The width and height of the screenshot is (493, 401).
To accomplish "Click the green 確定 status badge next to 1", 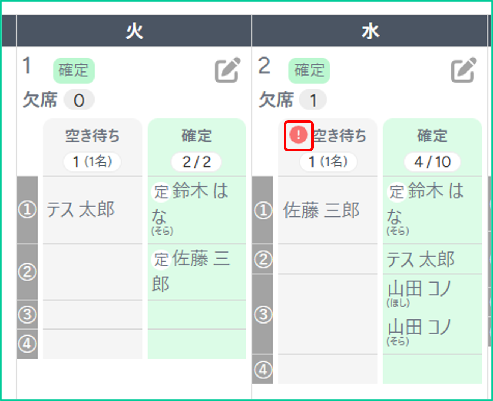I will pos(74,71).
